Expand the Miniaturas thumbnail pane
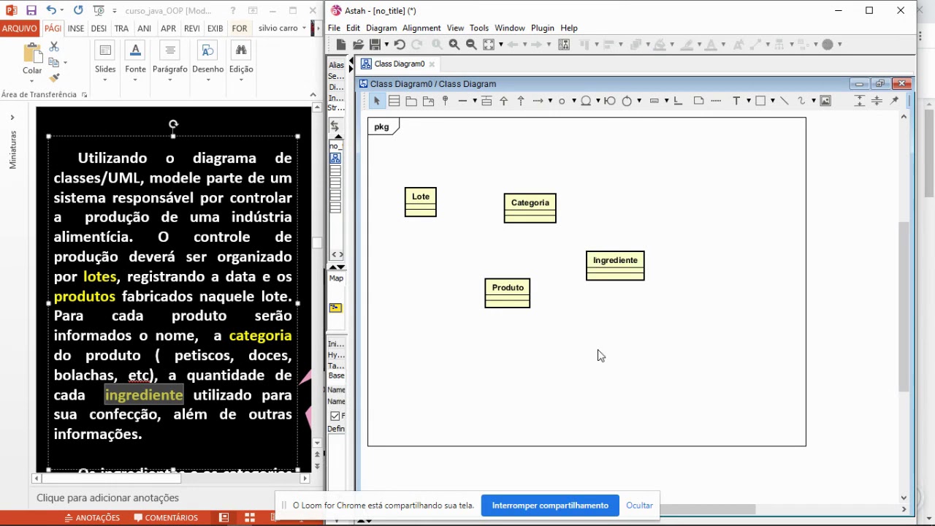The height and width of the screenshot is (526, 935). tap(12, 118)
